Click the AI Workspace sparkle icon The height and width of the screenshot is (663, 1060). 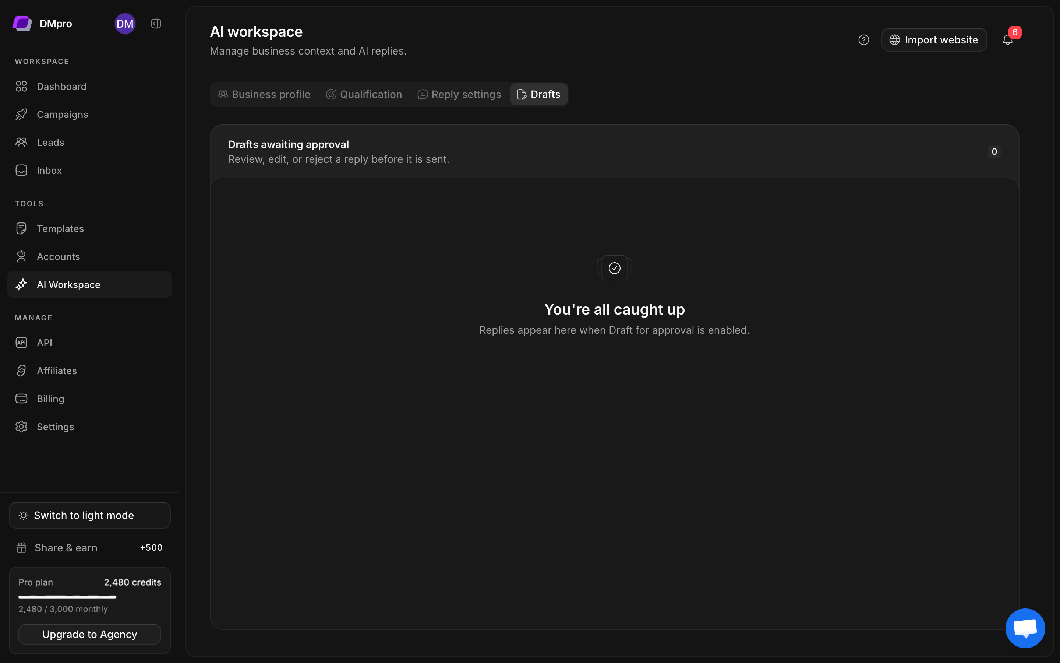click(21, 285)
